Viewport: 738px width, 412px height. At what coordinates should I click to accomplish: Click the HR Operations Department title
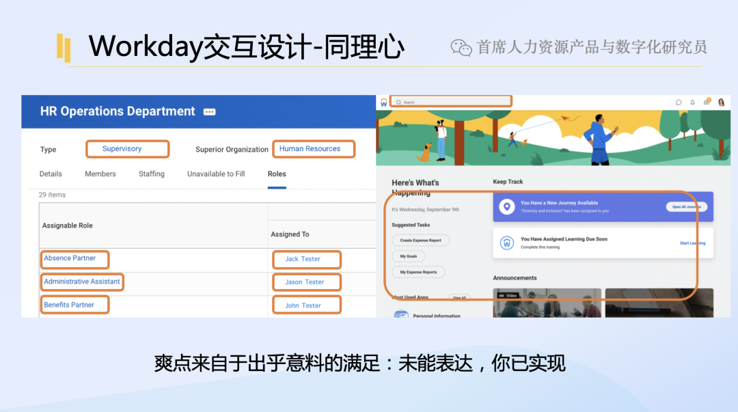pyautogui.click(x=118, y=111)
